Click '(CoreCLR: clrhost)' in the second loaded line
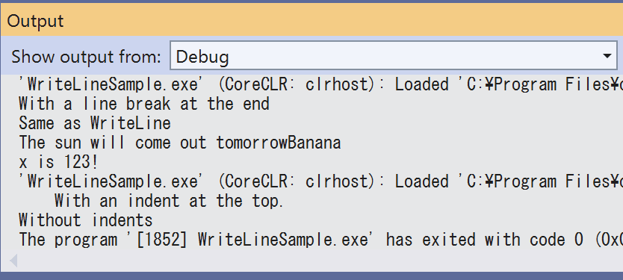Image resolution: width=623 pixels, height=280 pixels. pyautogui.click(x=297, y=181)
